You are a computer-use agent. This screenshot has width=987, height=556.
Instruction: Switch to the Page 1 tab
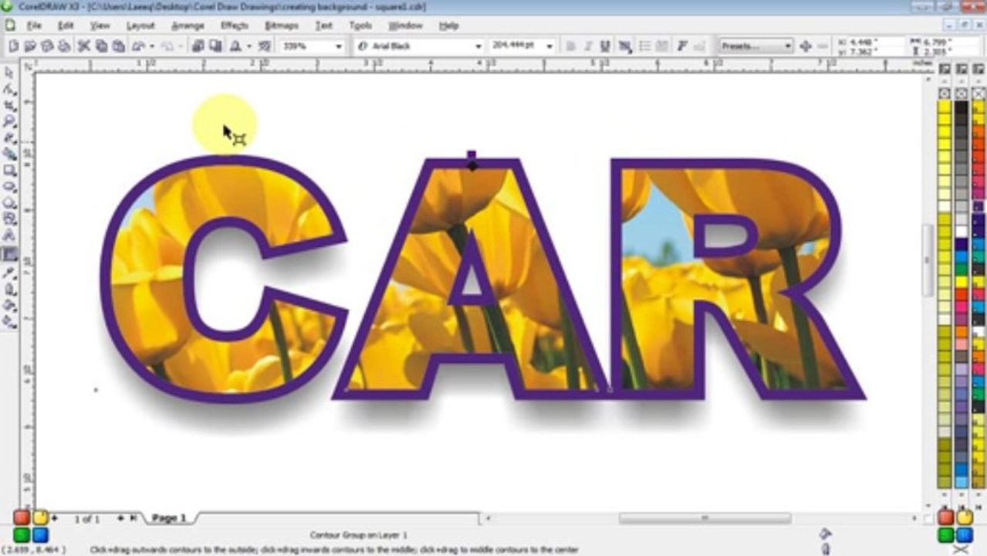170,518
